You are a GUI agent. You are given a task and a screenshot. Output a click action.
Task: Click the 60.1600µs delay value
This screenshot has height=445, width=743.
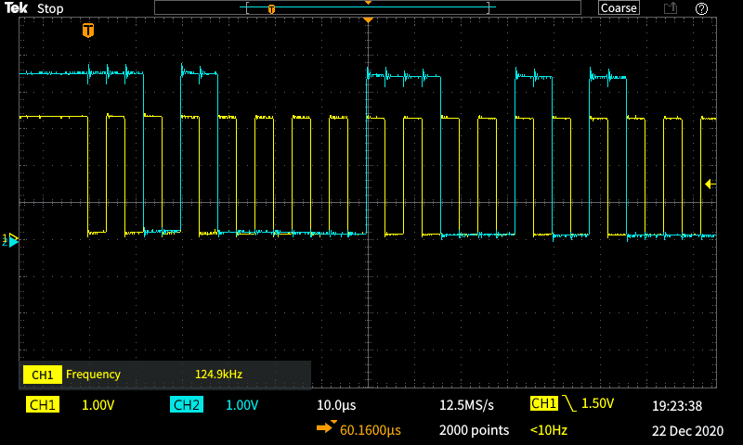click(x=370, y=430)
